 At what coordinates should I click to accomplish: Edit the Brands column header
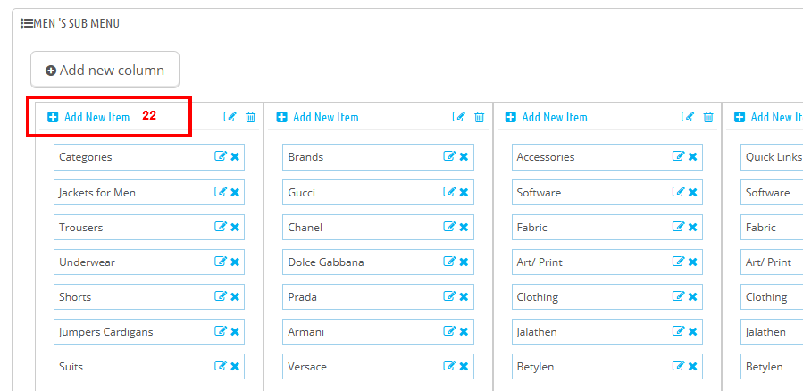pyautogui.click(x=459, y=117)
